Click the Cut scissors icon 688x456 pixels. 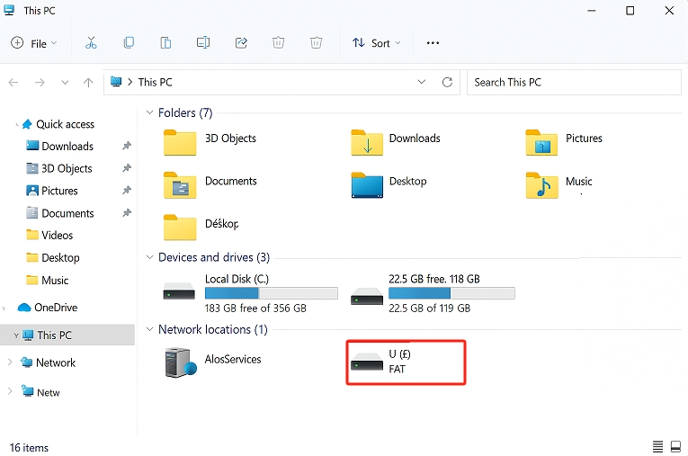coord(91,42)
